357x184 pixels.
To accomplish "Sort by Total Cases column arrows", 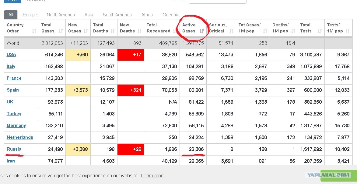I will point(61,31).
